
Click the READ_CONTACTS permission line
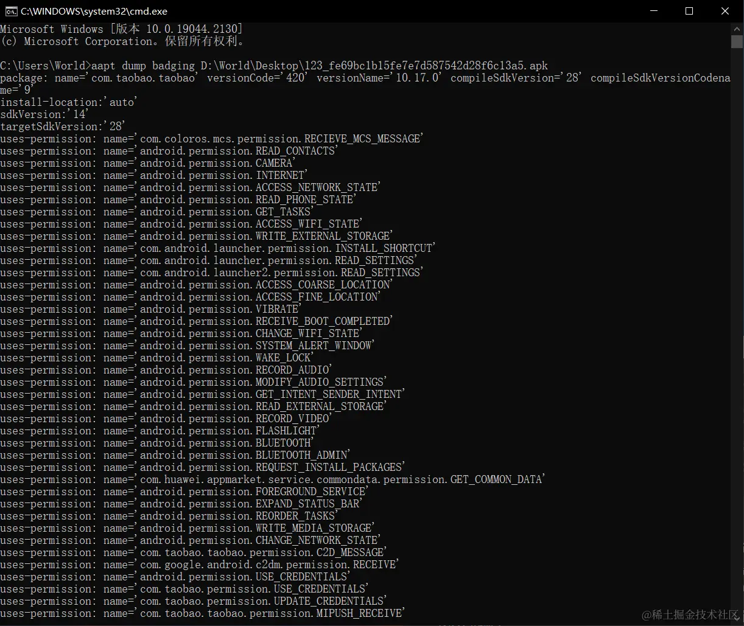pos(169,151)
